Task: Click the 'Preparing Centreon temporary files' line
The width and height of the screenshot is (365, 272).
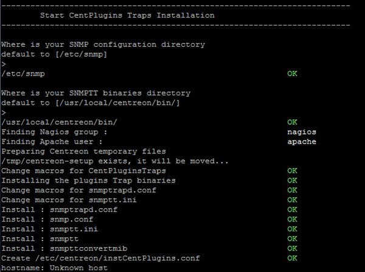Action: coord(83,152)
